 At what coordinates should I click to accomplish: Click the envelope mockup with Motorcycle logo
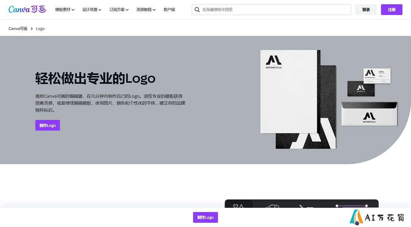369,114
